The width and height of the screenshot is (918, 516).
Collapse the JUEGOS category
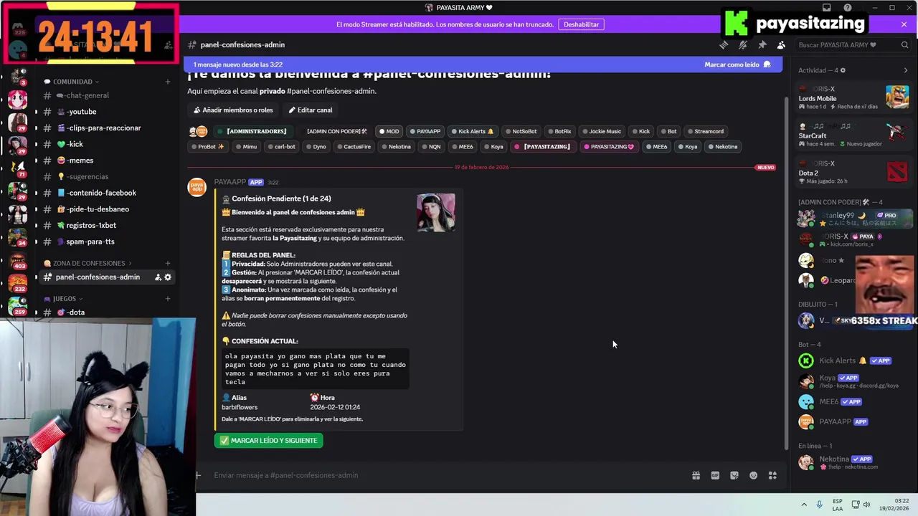(x=63, y=298)
